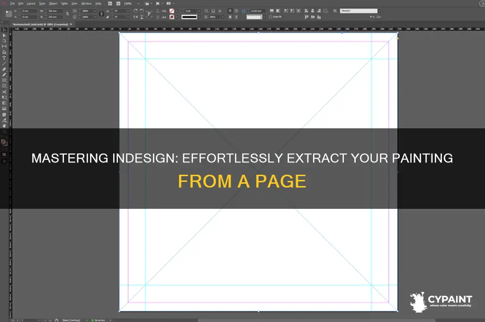Viewport: 485px width, 322px height.
Task: Click the Fill color swatch in control bar
Action: (171, 11)
